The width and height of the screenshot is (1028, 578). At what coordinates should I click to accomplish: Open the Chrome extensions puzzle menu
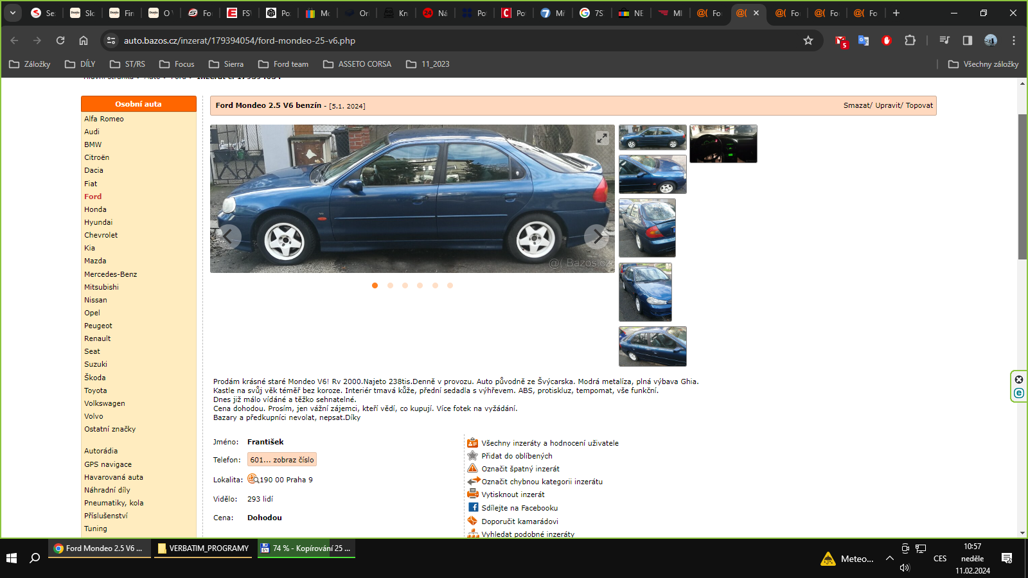click(x=910, y=40)
